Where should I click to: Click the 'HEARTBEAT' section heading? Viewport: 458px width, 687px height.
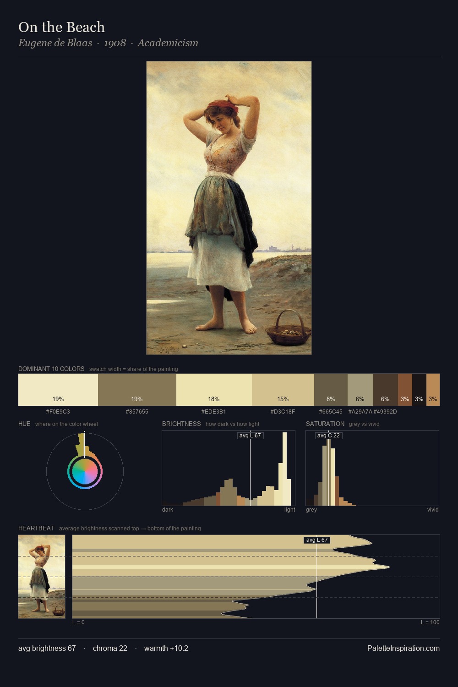[36, 528]
